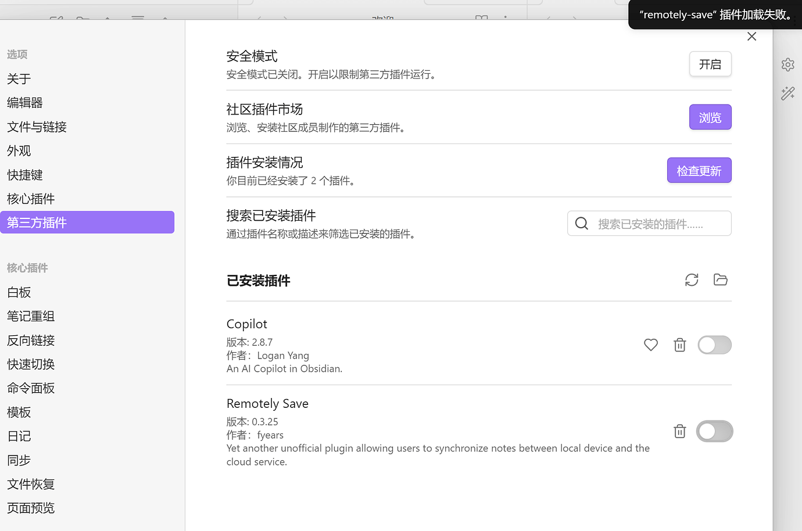This screenshot has width=802, height=531.
Task: Enable the Remotely Save plugin toggle
Action: pyautogui.click(x=714, y=431)
